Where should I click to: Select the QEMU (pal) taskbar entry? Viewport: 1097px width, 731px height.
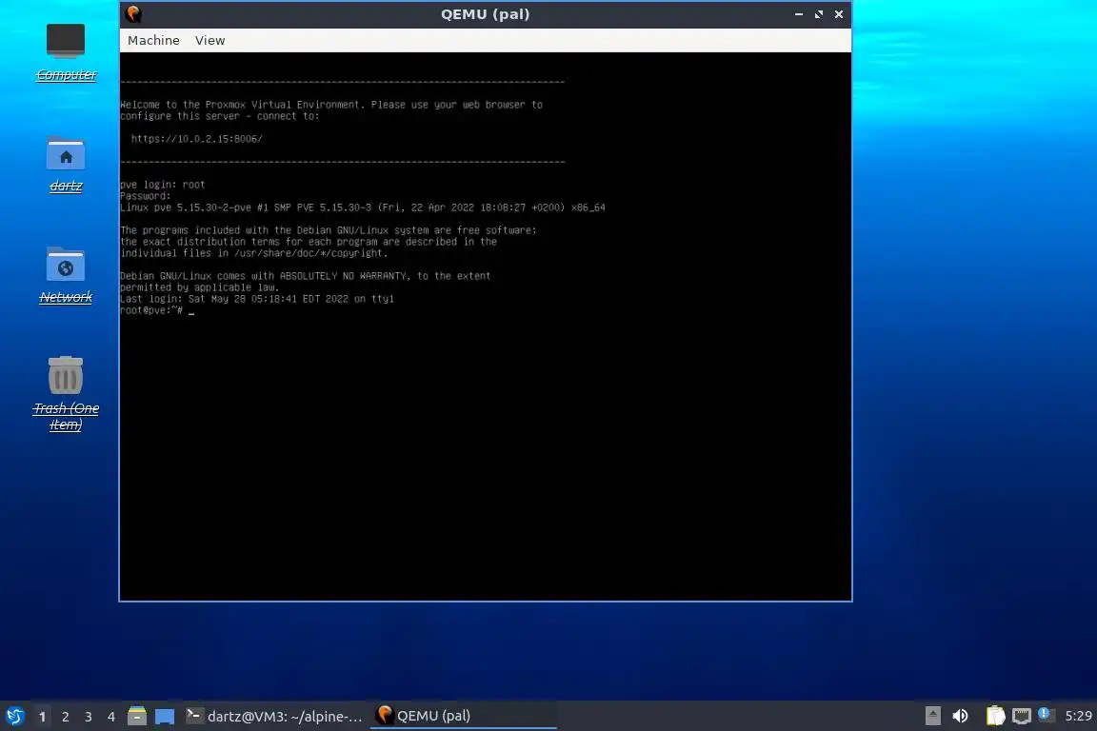(x=463, y=716)
